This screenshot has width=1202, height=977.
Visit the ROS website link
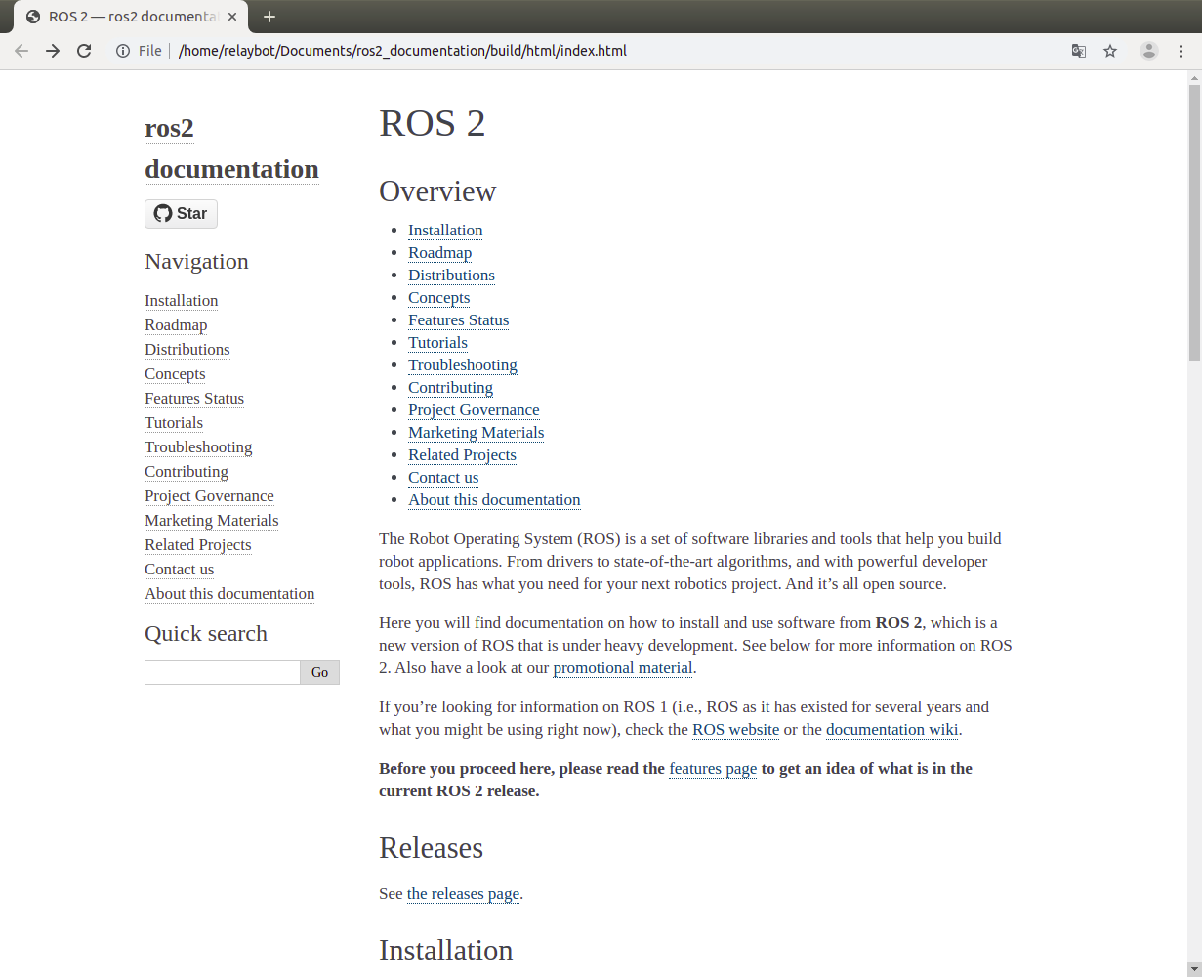735,729
